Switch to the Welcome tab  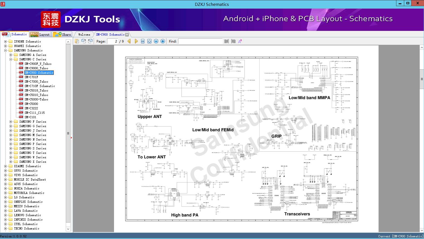point(84,35)
